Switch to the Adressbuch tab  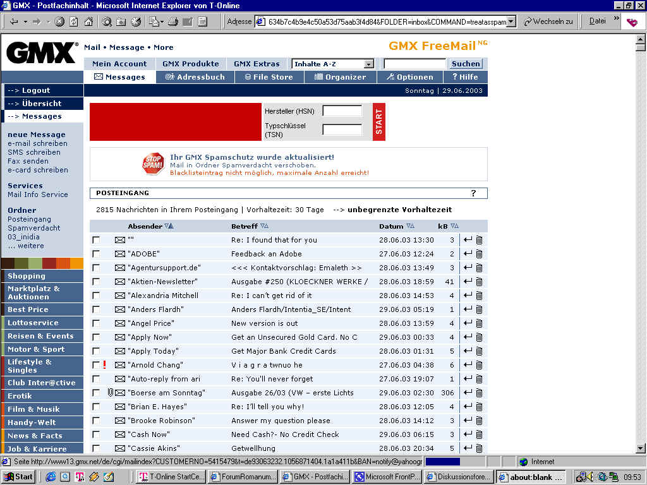[195, 77]
